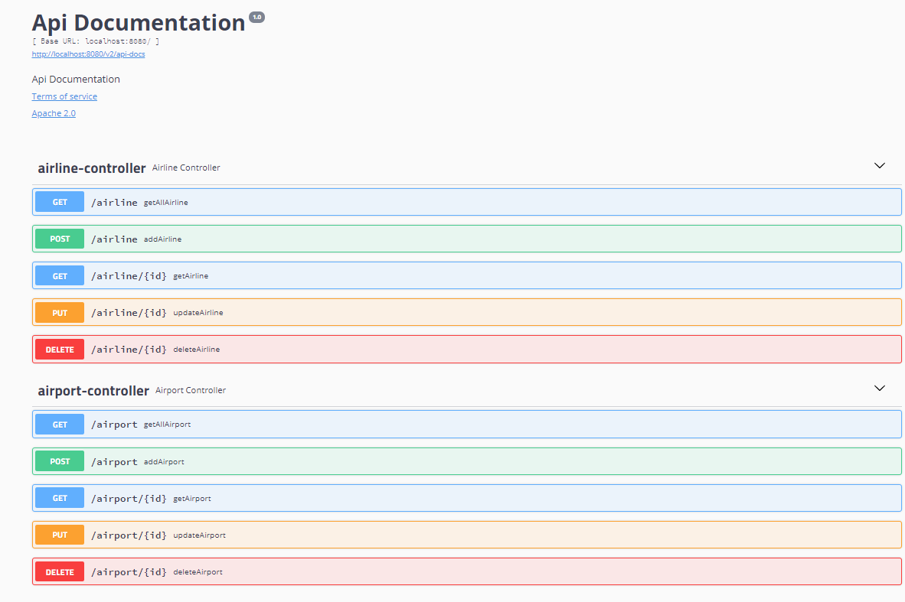Viewport: 905px width, 602px height.
Task: Expand the getAllAirline operation summary
Action: click(466, 202)
